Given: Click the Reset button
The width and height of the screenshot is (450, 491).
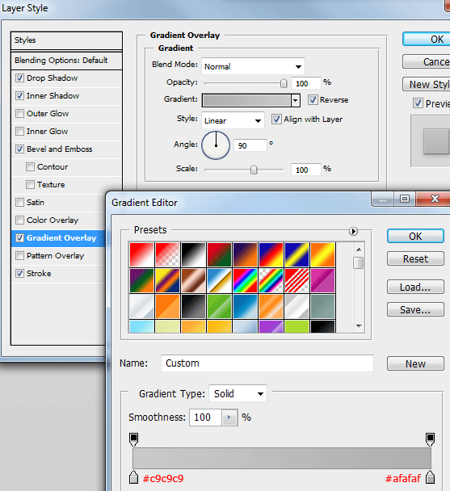Looking at the screenshot, I should [x=415, y=258].
